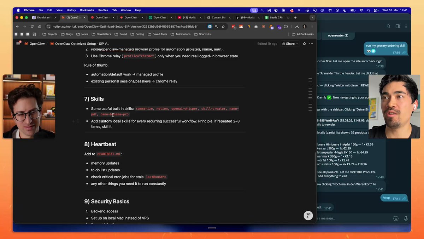Favorite the Notion page via its star icon
The width and height of the screenshot is (424, 239).
pos(304,44)
